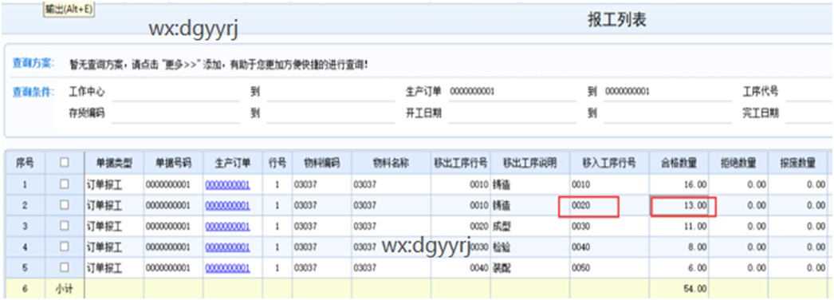Open production order link in row 3

pos(228,226)
